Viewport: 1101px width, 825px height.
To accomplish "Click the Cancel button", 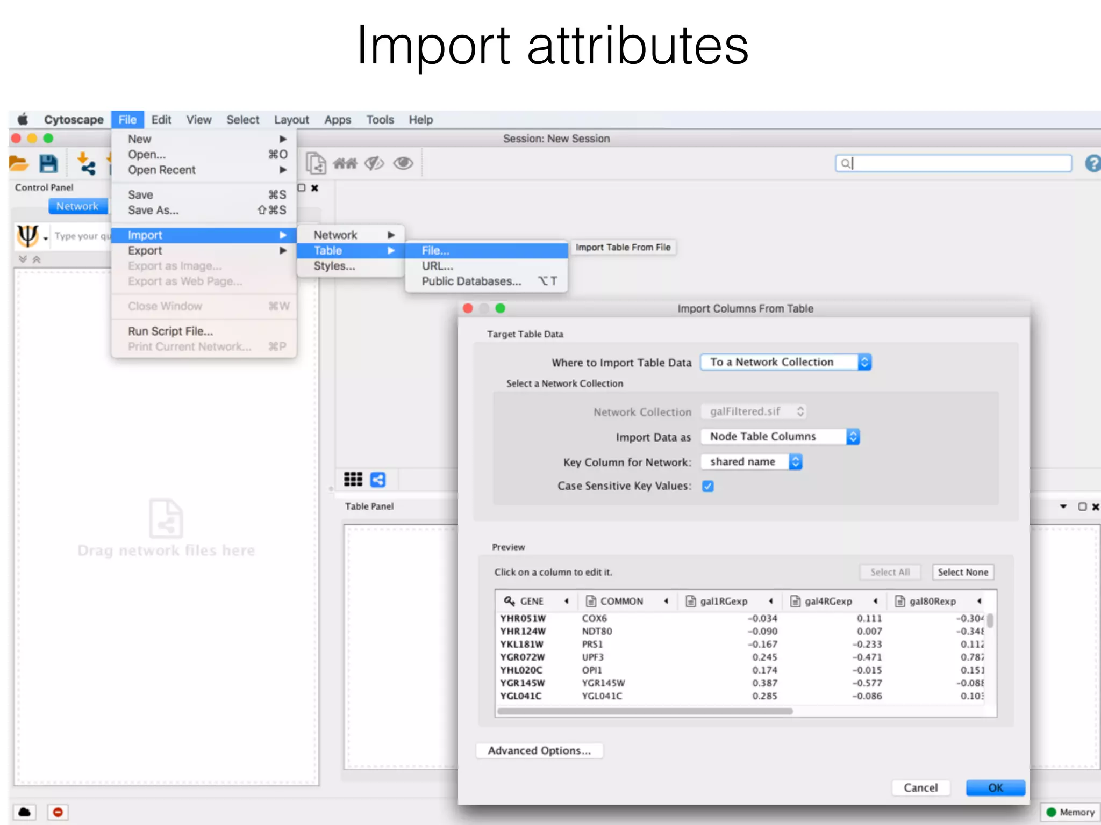I will coord(920,787).
